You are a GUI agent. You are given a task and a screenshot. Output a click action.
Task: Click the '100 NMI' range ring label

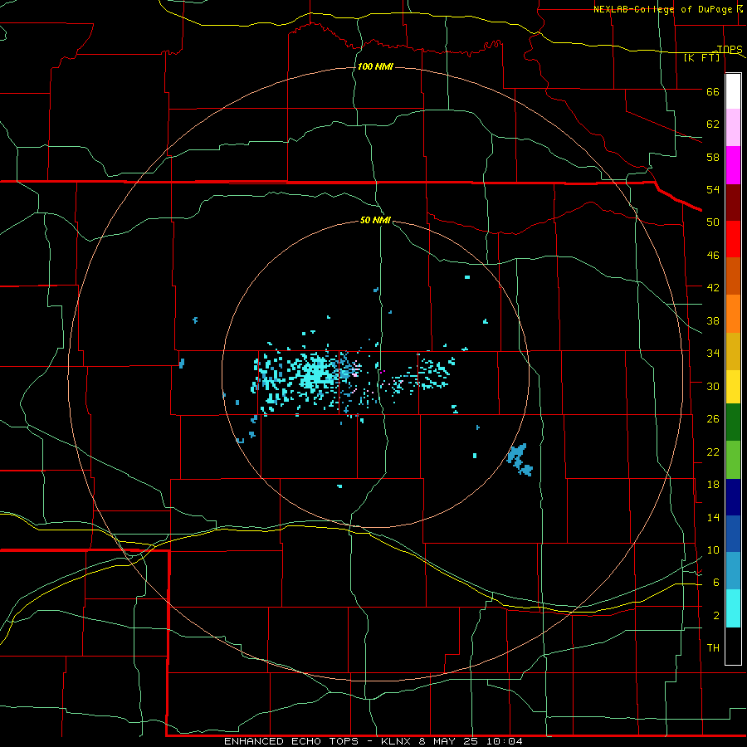375,66
